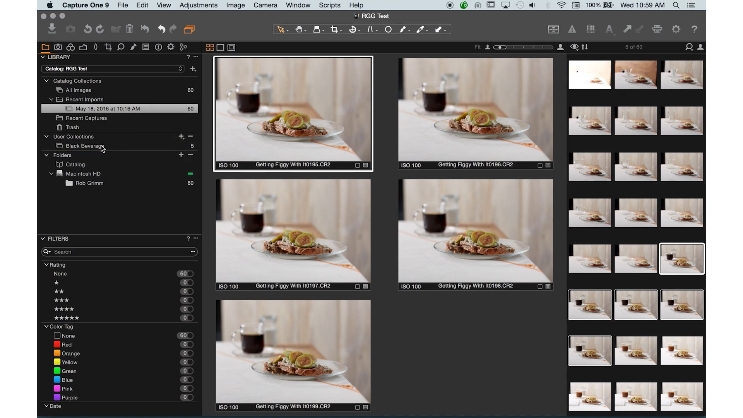Toggle the Red color tag filter checkbox
The height and width of the screenshot is (418, 743).
57,344
